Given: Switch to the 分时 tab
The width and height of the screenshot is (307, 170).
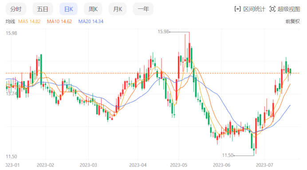Looking at the screenshot, I should pos(16,9).
